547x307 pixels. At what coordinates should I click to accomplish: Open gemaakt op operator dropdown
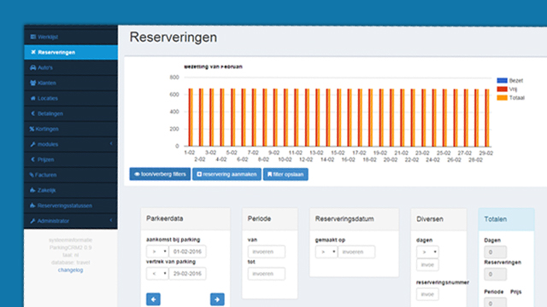point(326,252)
